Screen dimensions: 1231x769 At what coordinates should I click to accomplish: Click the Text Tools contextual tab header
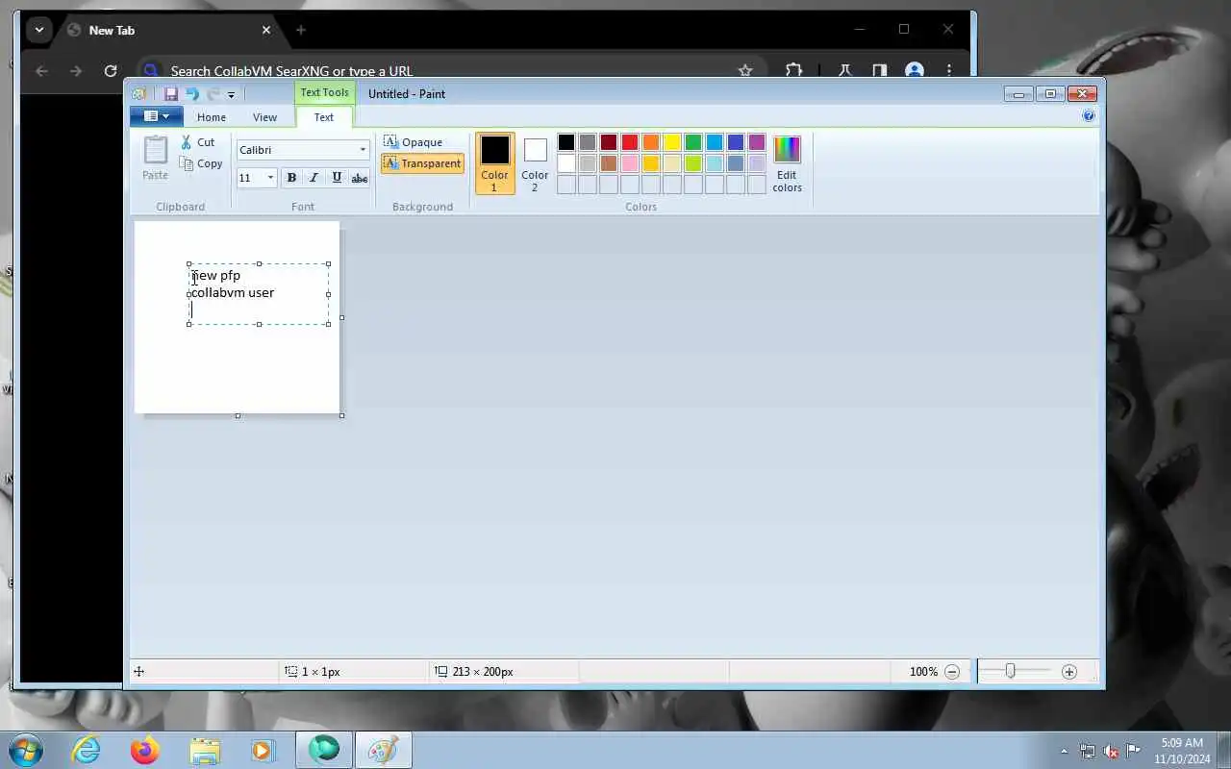(x=324, y=93)
